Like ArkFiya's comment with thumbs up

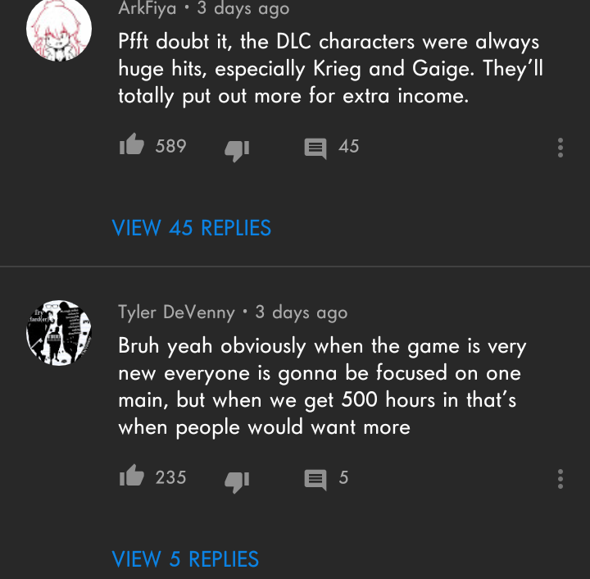click(132, 144)
